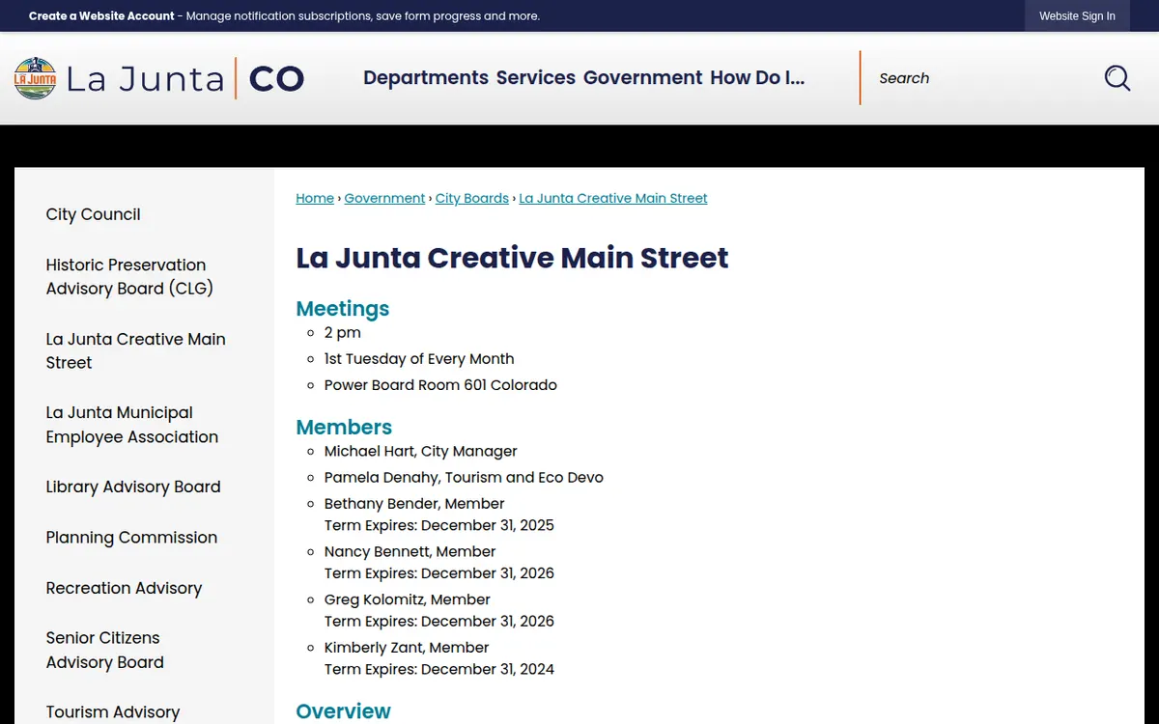This screenshot has width=1159, height=724.
Task: Open the How Do I... menu
Action: [x=757, y=78]
